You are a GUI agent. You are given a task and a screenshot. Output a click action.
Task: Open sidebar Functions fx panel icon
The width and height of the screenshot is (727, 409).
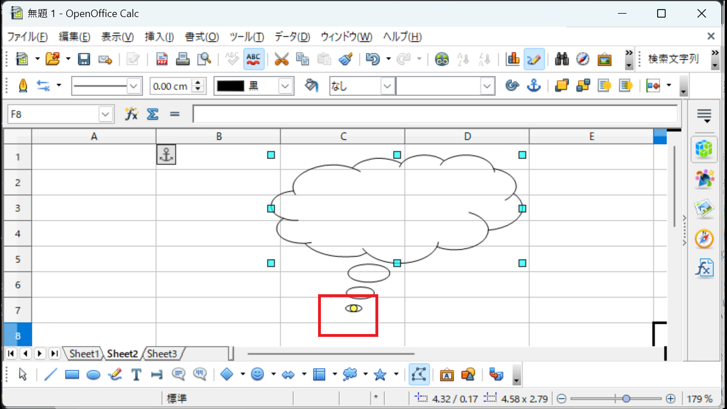click(x=704, y=268)
